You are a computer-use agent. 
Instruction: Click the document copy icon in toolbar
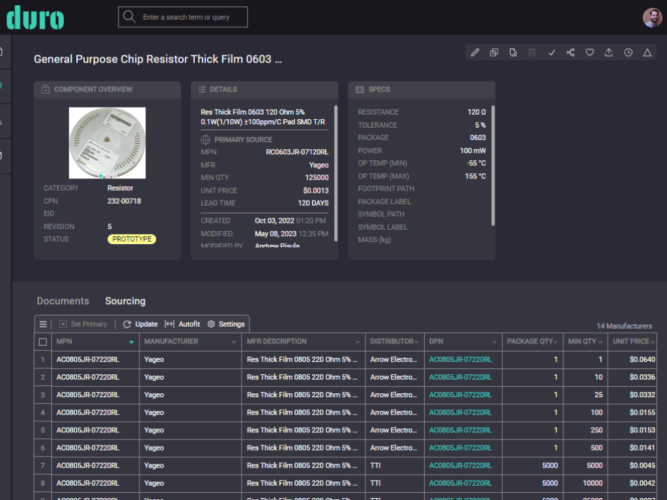point(513,52)
